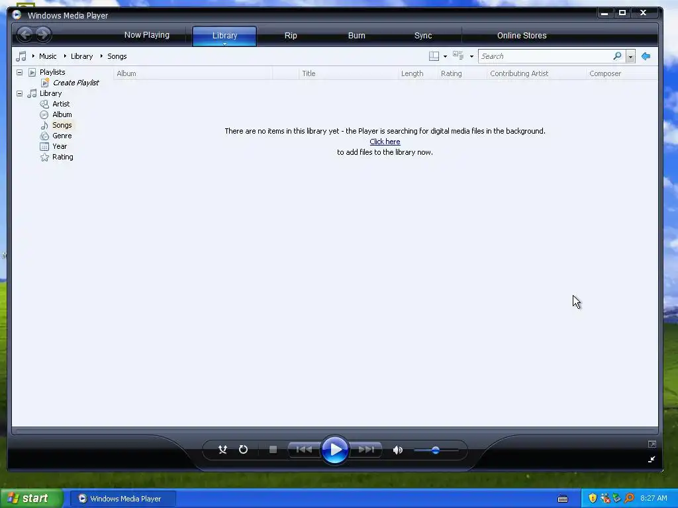Click the 'Click here' link to add files

(385, 142)
